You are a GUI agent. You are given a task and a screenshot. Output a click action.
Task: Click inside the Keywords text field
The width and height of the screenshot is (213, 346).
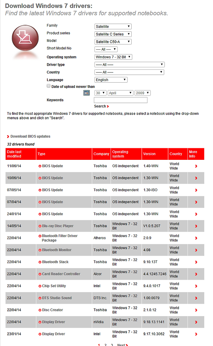pos(121,100)
